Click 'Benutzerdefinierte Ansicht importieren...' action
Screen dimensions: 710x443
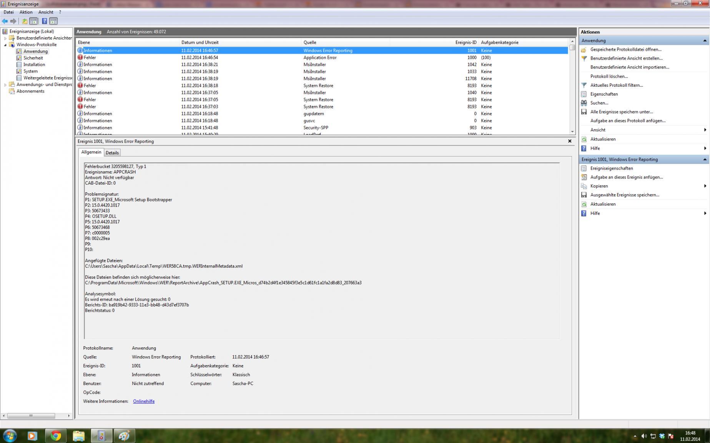point(630,67)
